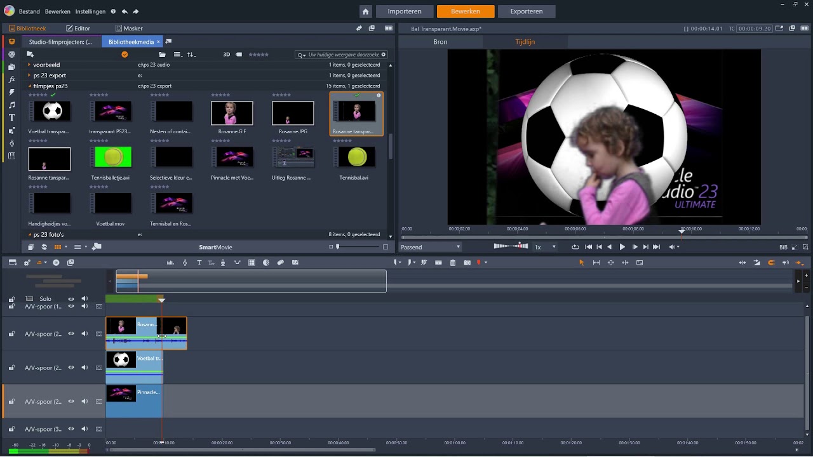This screenshot has width=813, height=457.
Task: Undo the last action
Action: (124, 11)
